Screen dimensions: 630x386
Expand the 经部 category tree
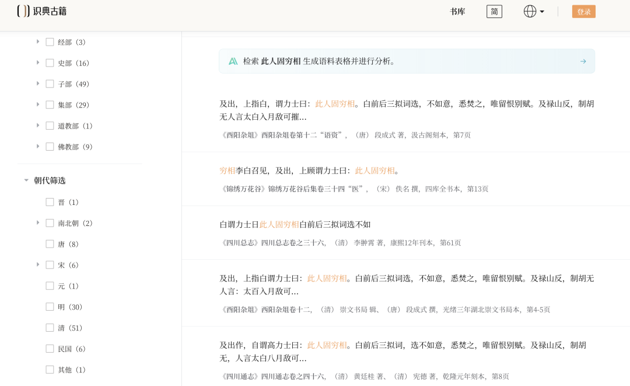[38, 41]
